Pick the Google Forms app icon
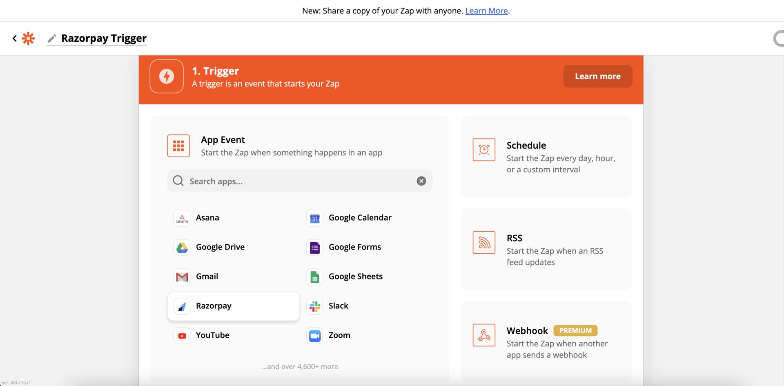Viewport: 784px width, 386px height. tap(314, 248)
